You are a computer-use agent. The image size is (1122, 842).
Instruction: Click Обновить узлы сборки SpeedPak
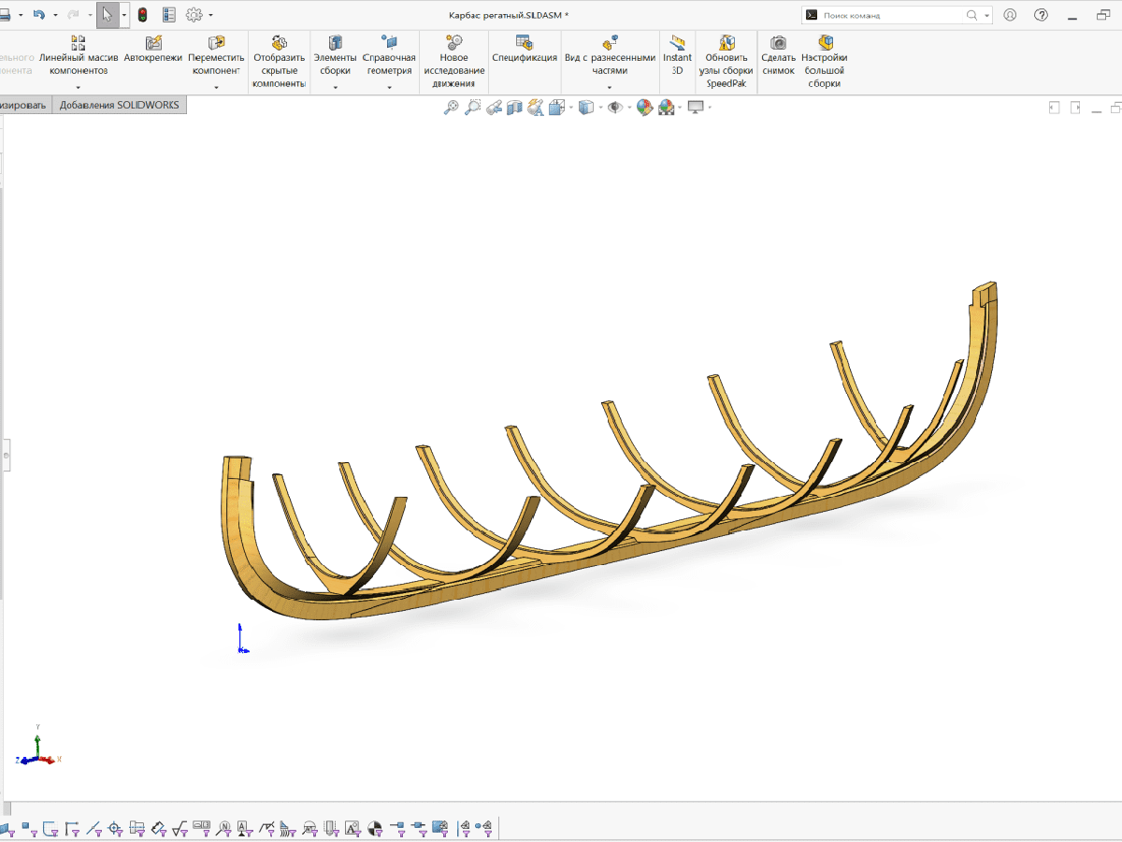(726, 62)
